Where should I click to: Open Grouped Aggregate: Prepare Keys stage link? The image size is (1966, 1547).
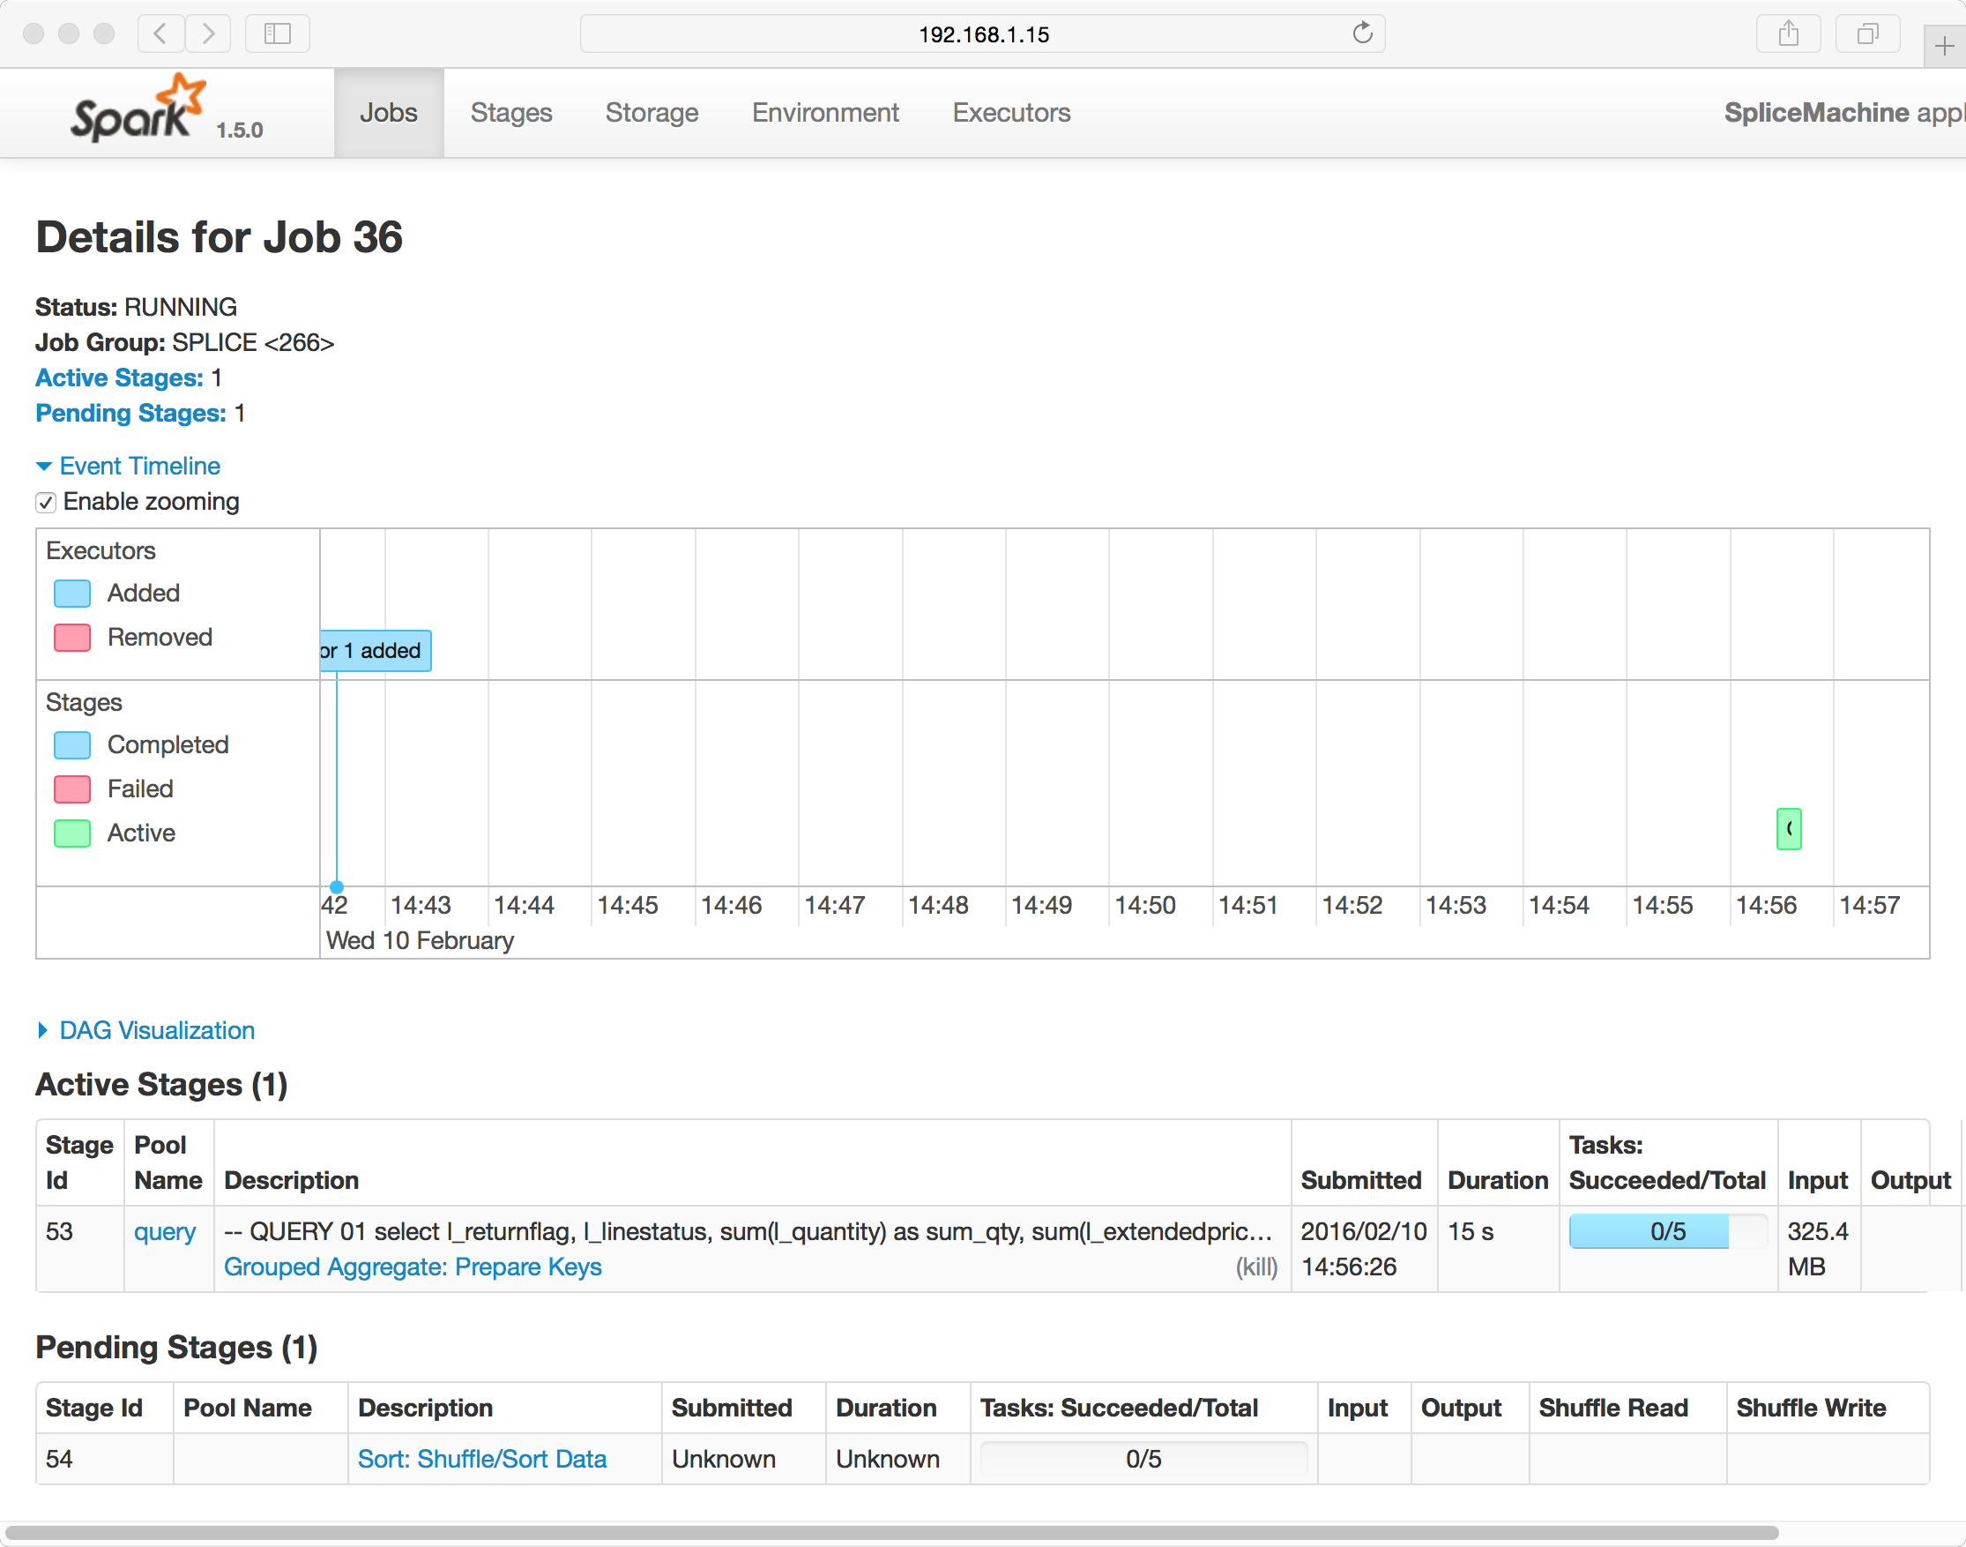coord(413,1267)
